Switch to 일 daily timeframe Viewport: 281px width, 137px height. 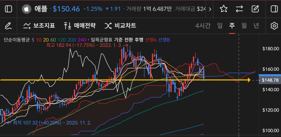[x=220, y=26]
